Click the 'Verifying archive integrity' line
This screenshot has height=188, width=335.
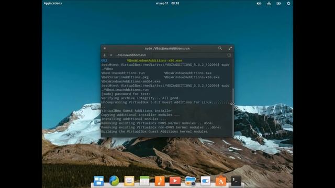pyautogui.click(x=141, y=98)
